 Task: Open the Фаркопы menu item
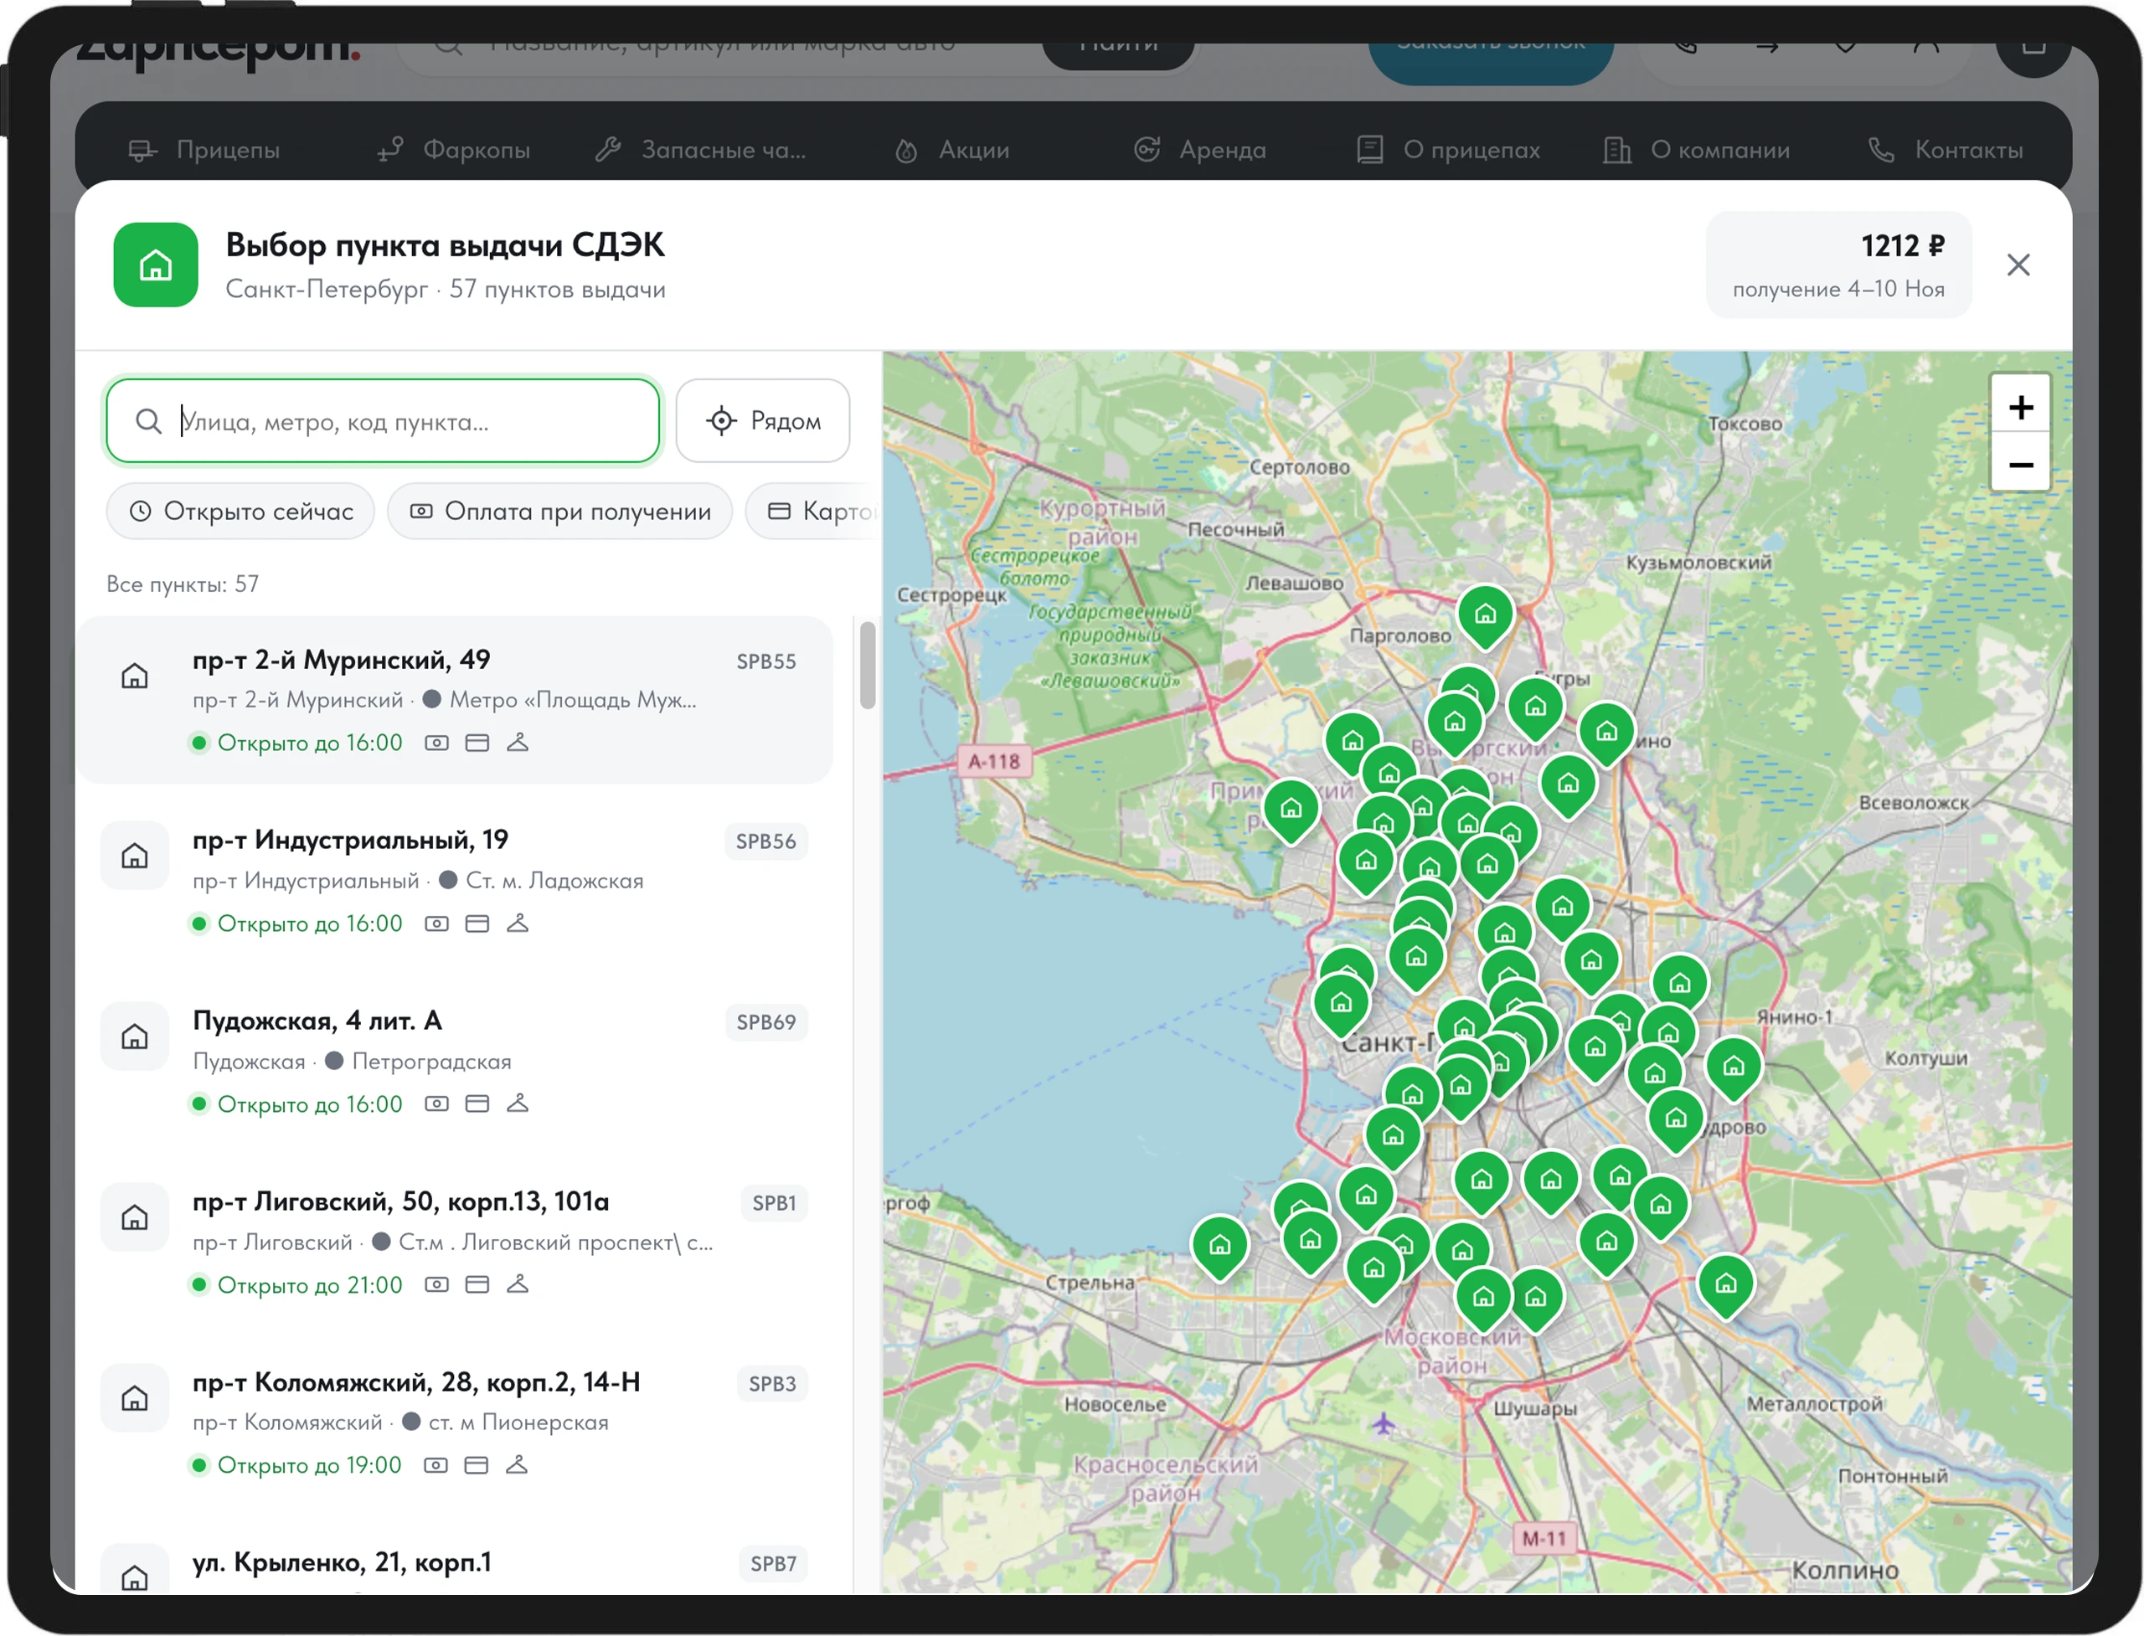(454, 150)
